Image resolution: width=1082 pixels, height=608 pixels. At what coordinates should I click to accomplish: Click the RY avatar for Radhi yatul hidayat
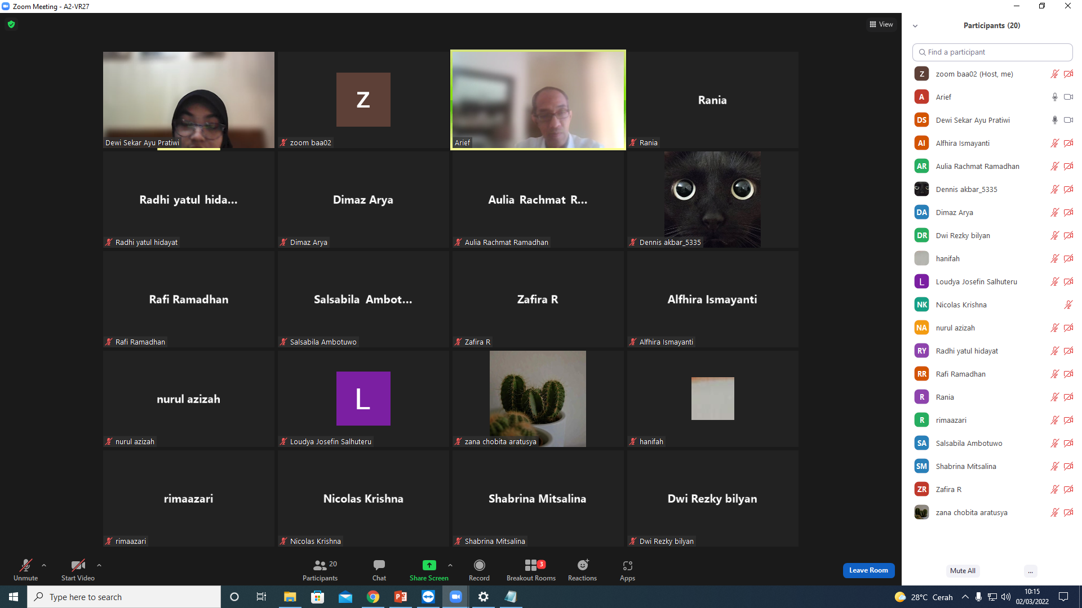(x=921, y=351)
